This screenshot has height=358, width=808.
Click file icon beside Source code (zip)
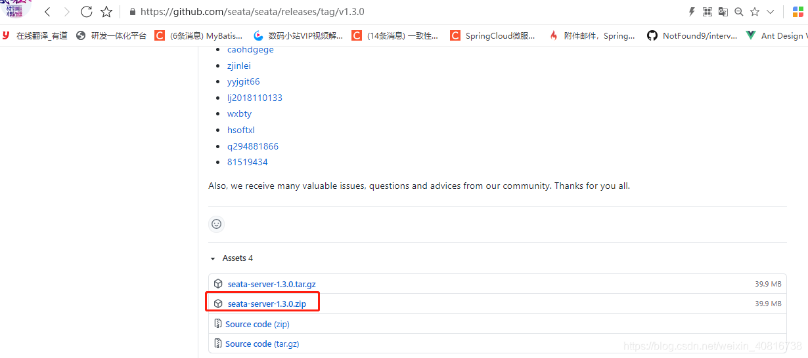click(x=218, y=324)
